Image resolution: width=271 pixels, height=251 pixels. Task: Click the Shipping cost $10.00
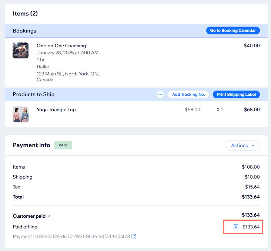[252, 177]
